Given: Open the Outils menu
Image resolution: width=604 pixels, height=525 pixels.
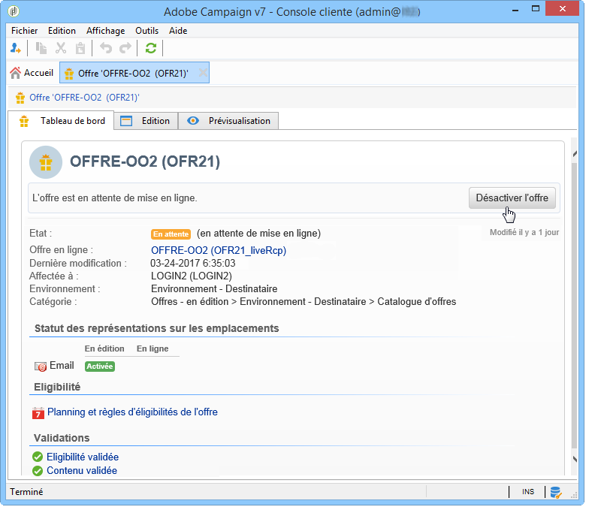Looking at the screenshot, I should pos(146,31).
